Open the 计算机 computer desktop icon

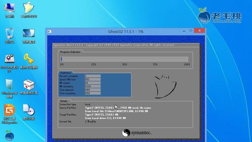10,10
